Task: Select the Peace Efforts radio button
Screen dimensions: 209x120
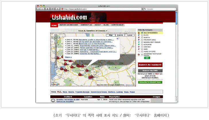Action: pyautogui.click(x=142, y=52)
